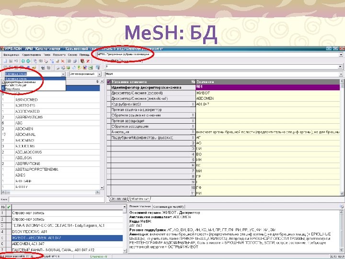Switch to the Полное описание tab
The width and height of the screenshot is (345, 259).
140,207
